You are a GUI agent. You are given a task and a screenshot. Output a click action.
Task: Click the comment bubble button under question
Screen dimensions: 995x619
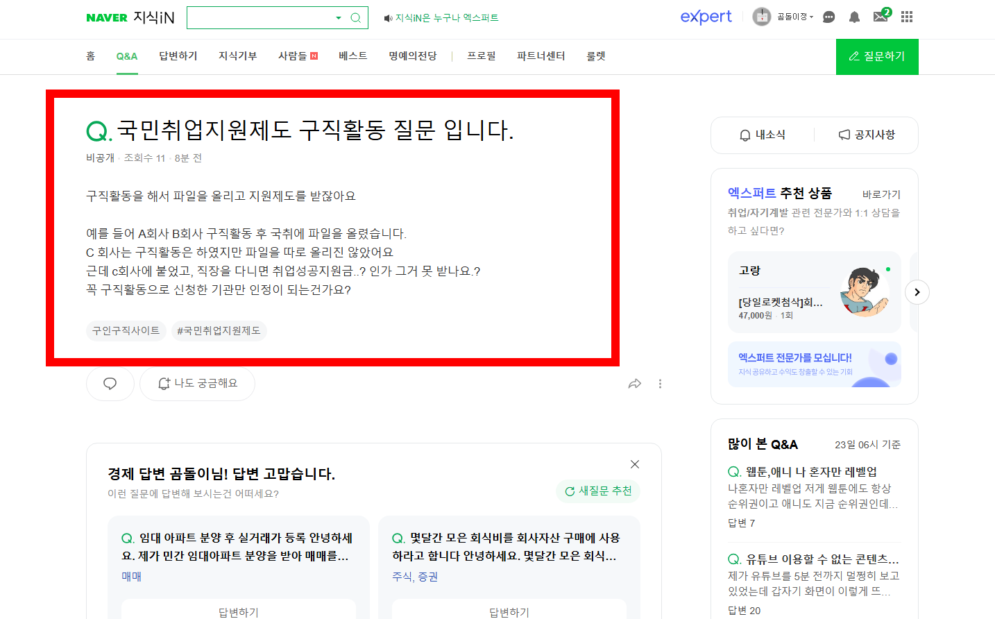click(x=110, y=384)
